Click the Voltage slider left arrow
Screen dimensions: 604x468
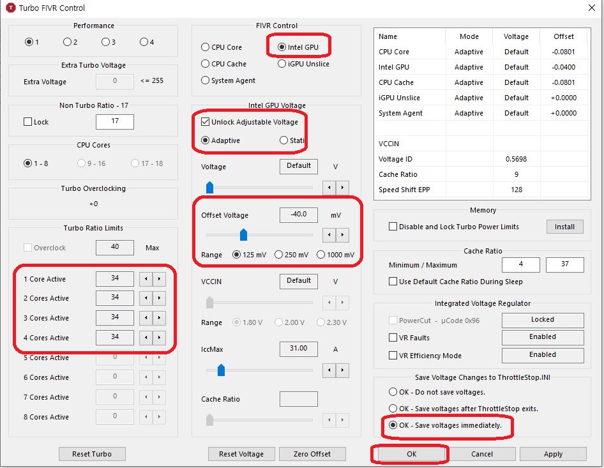point(329,188)
